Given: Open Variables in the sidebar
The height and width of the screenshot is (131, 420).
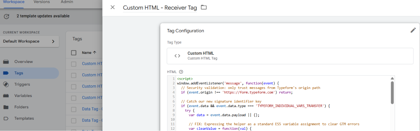Looking at the screenshot, I should pos(23,96).
